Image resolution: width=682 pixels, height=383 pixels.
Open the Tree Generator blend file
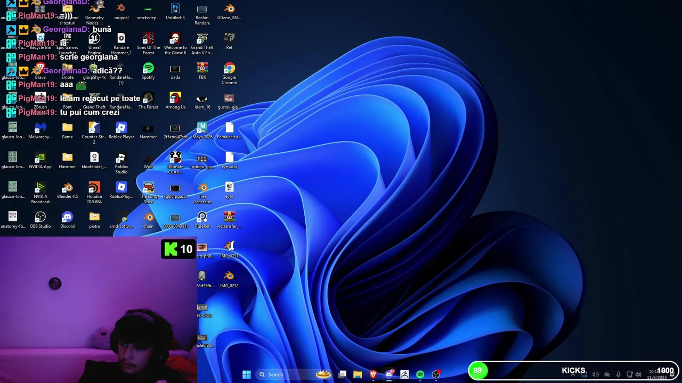click(202, 193)
